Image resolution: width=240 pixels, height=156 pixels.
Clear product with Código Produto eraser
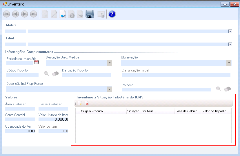click(x=55, y=74)
